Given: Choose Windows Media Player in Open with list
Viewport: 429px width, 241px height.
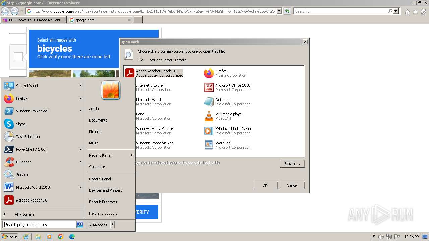Looking at the screenshot, I should [228, 131].
